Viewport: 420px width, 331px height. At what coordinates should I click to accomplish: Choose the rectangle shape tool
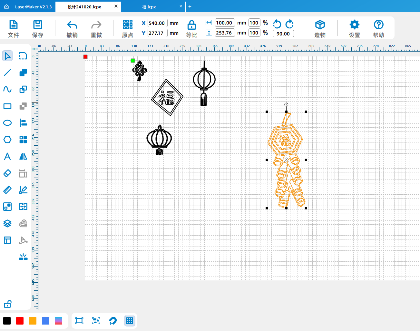click(x=7, y=106)
